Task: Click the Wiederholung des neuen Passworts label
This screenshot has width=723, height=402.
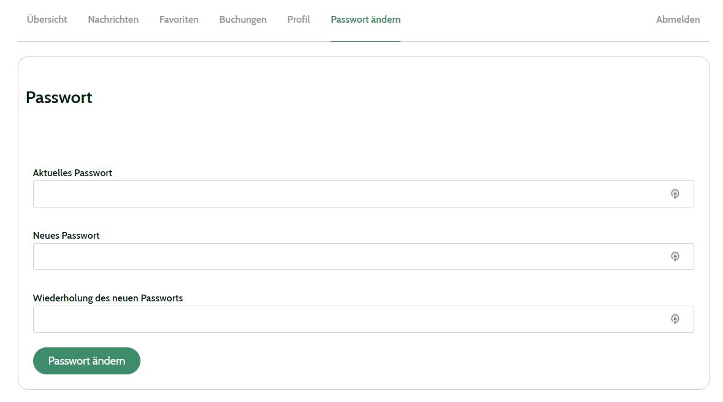Action: [108, 298]
